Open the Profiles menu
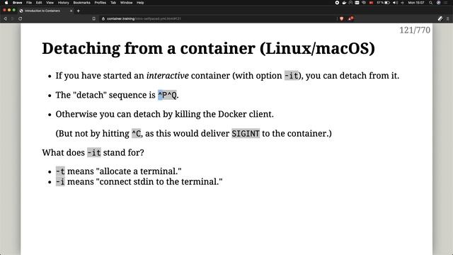Viewport: 453px width, 255px height. coord(101,3)
